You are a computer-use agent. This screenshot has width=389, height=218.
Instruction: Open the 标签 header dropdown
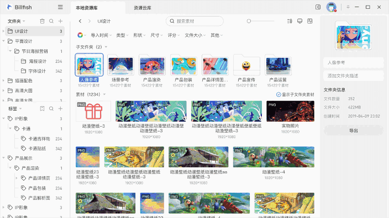[20, 109]
